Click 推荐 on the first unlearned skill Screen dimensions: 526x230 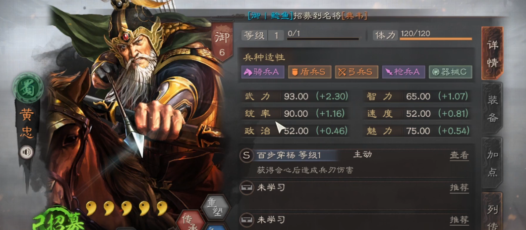459,188
